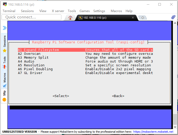The width and height of the screenshot is (178, 135).
Task: Click the Swiss knife Tools icon
Action: (5, 67)
